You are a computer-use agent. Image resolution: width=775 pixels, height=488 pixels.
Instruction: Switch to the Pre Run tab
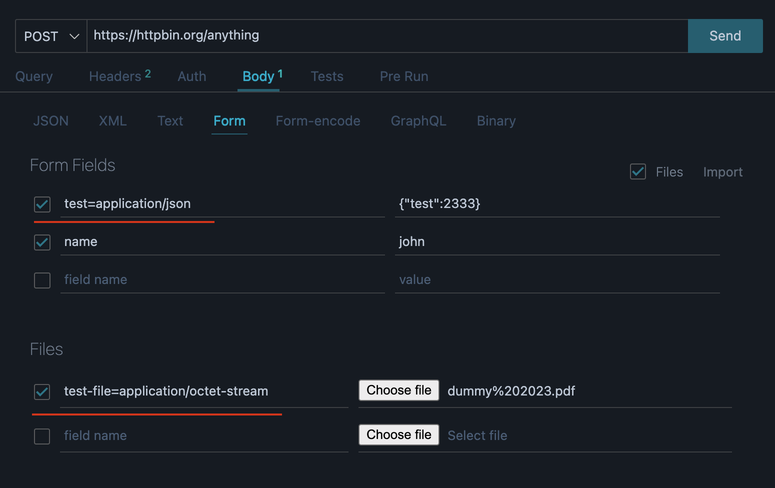tap(403, 76)
